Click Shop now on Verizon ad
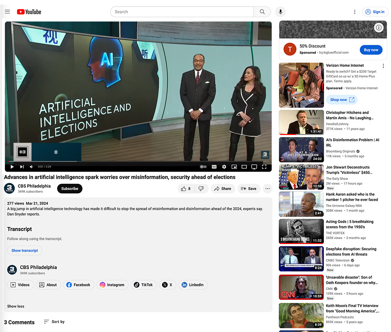The height and width of the screenshot is (332, 391). pyautogui.click(x=342, y=100)
